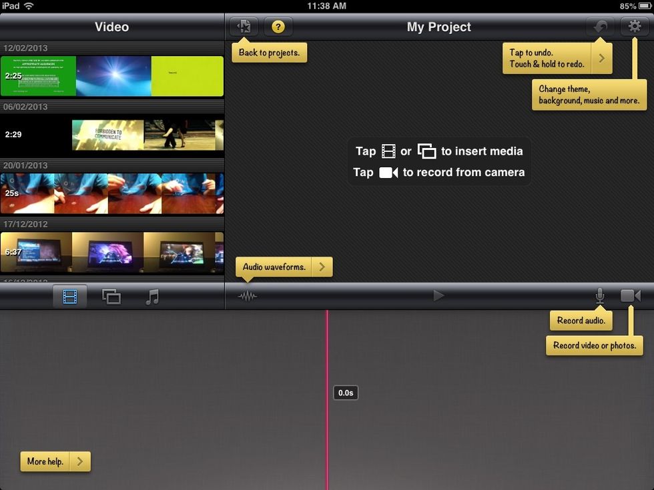Viewport: 654px width, 490px height.
Task: Select the filmstrip icon in media browser
Action: (x=71, y=295)
